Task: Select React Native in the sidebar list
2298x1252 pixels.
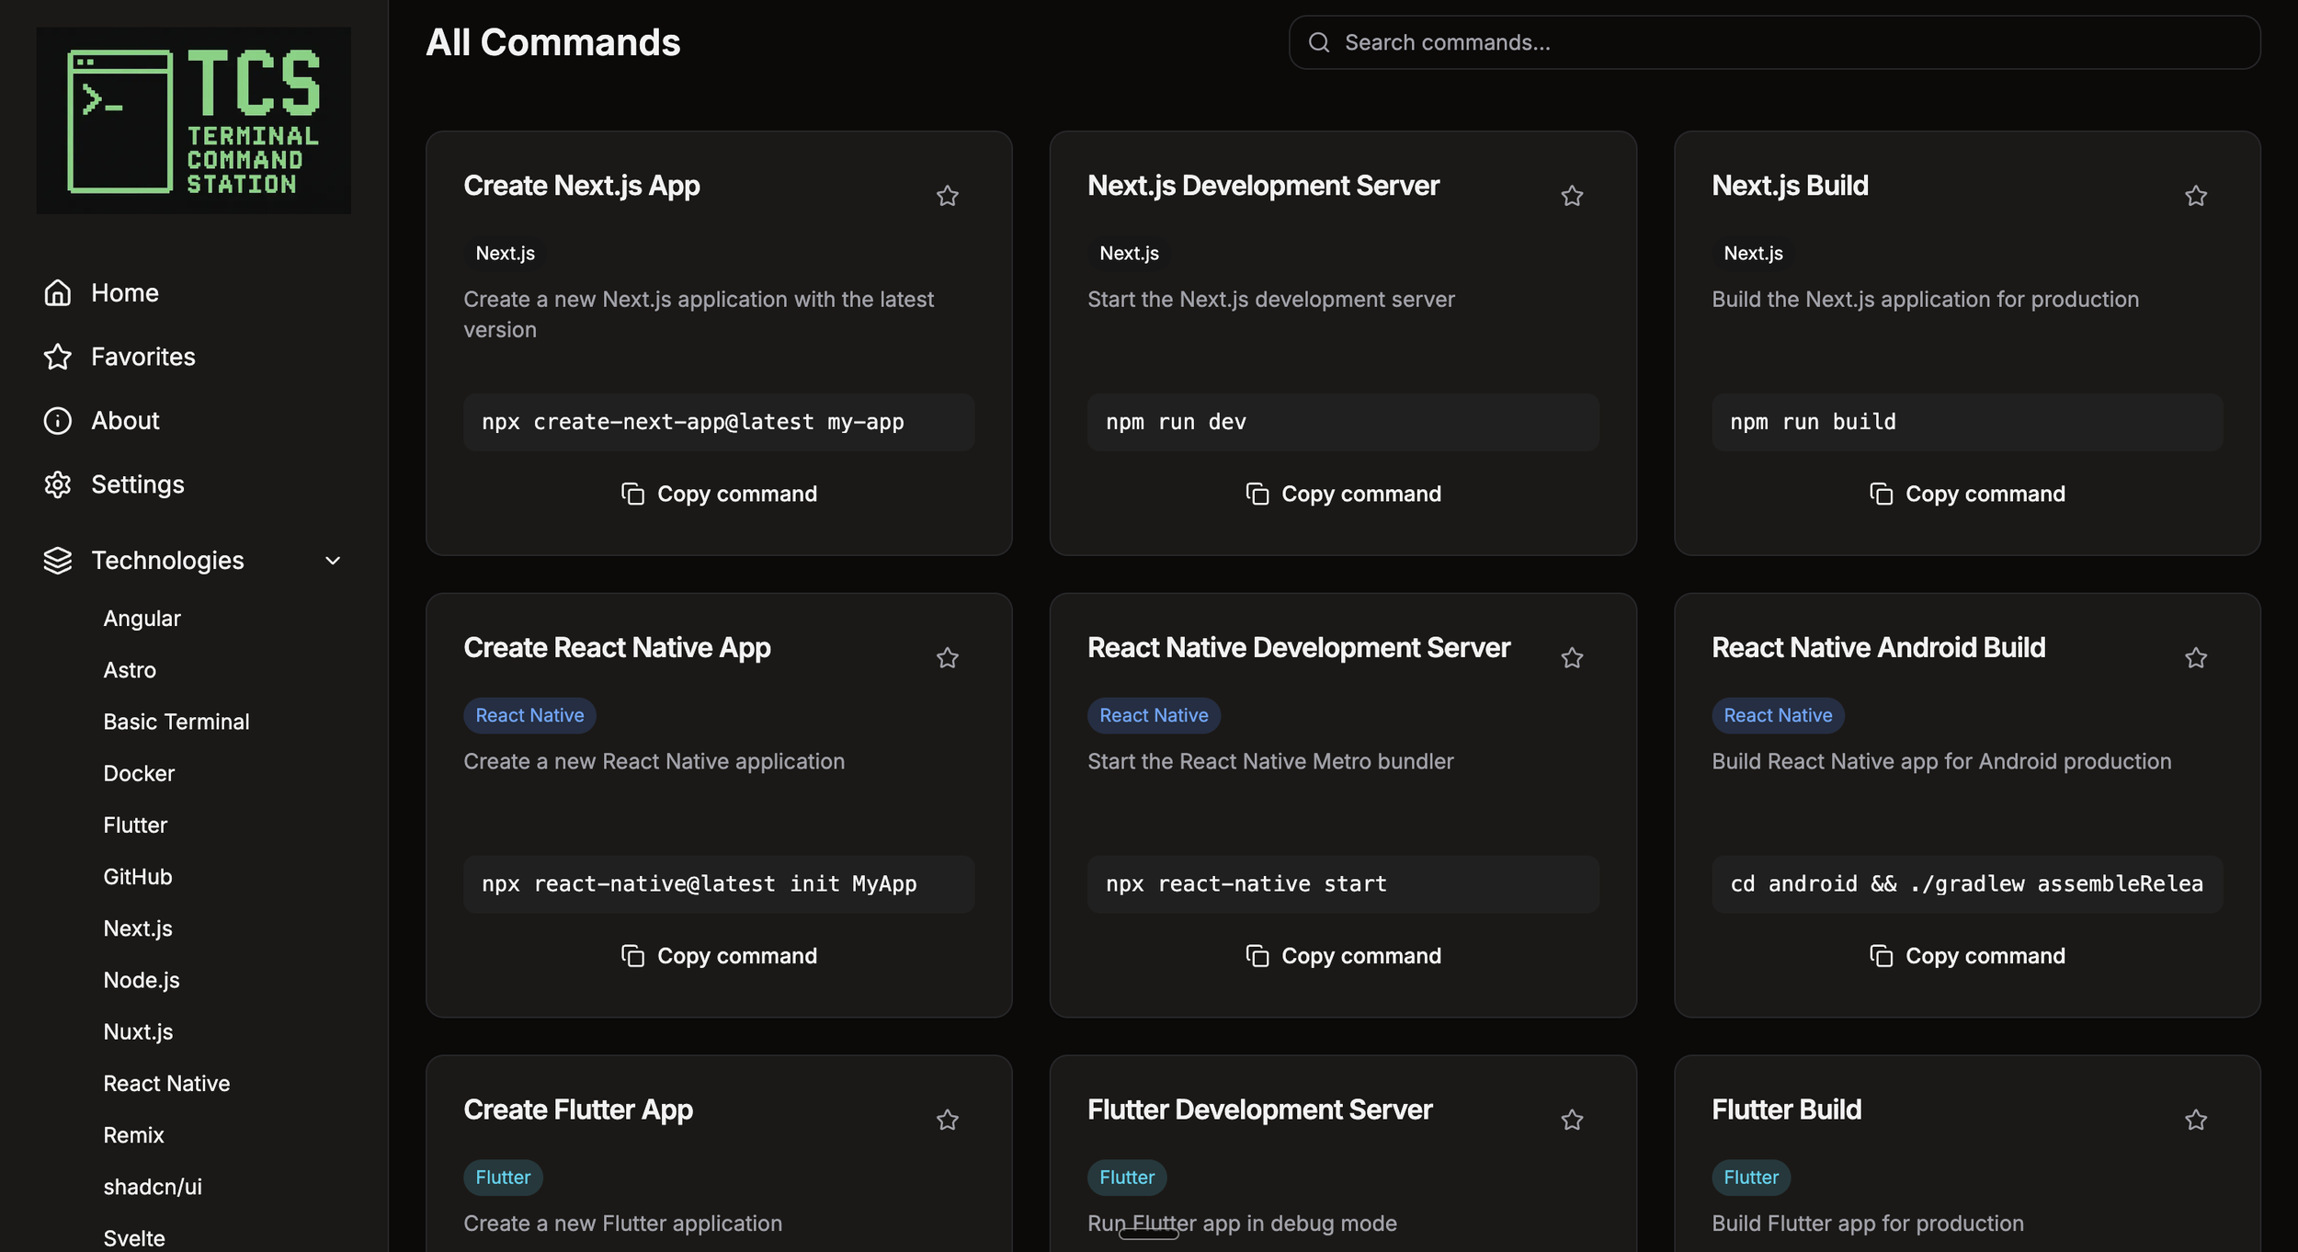Action: coord(166,1083)
